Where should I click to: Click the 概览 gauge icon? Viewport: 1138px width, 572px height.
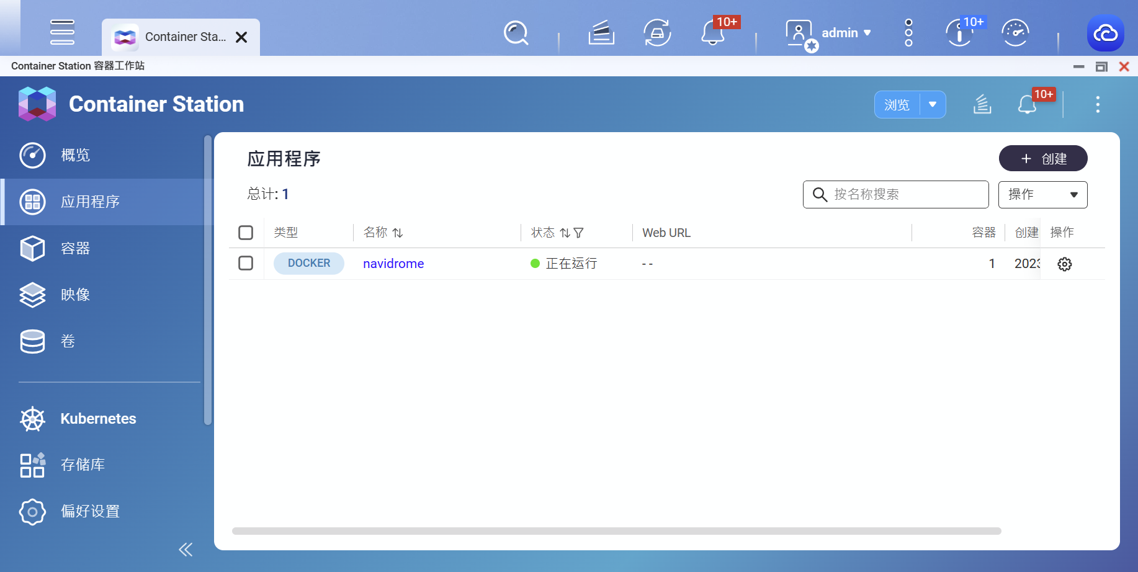click(32, 155)
